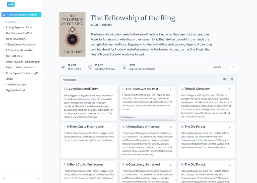Switch to list view layout
The width and height of the screenshot is (257, 183).
[225, 79]
